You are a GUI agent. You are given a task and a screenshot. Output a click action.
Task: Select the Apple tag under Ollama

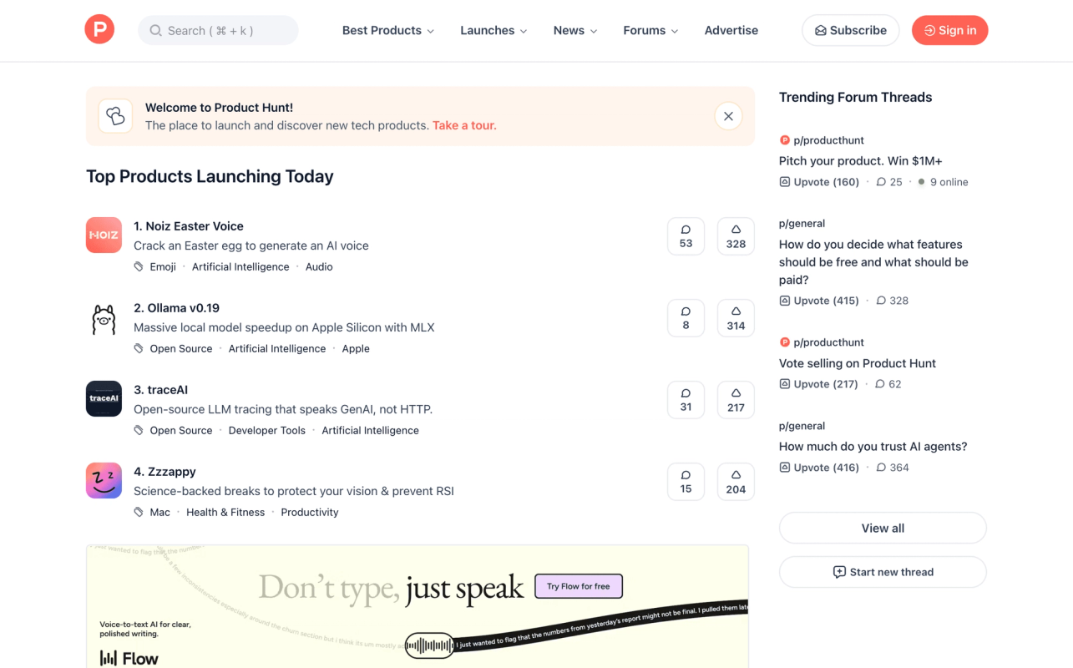click(356, 349)
